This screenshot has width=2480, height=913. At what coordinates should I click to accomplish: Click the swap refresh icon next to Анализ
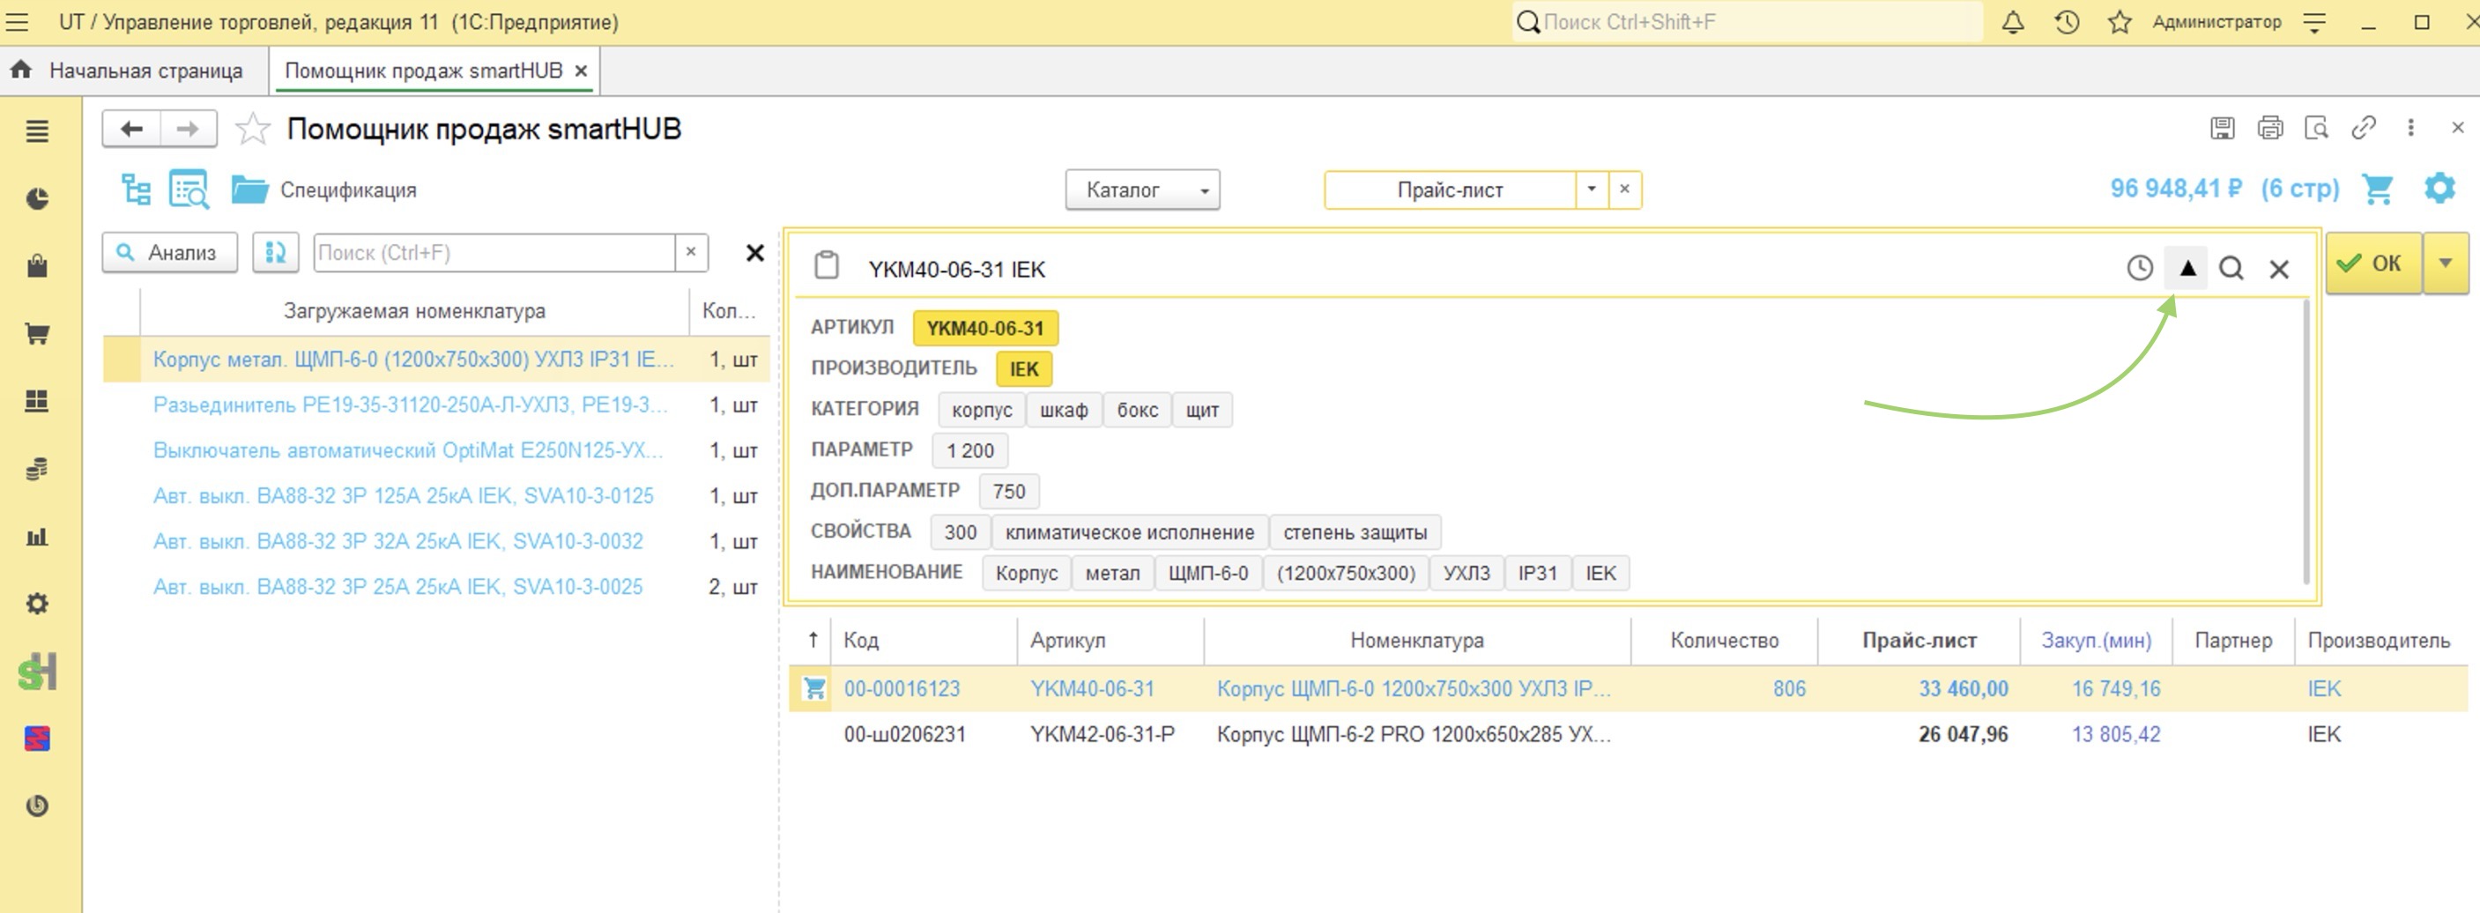pos(275,253)
